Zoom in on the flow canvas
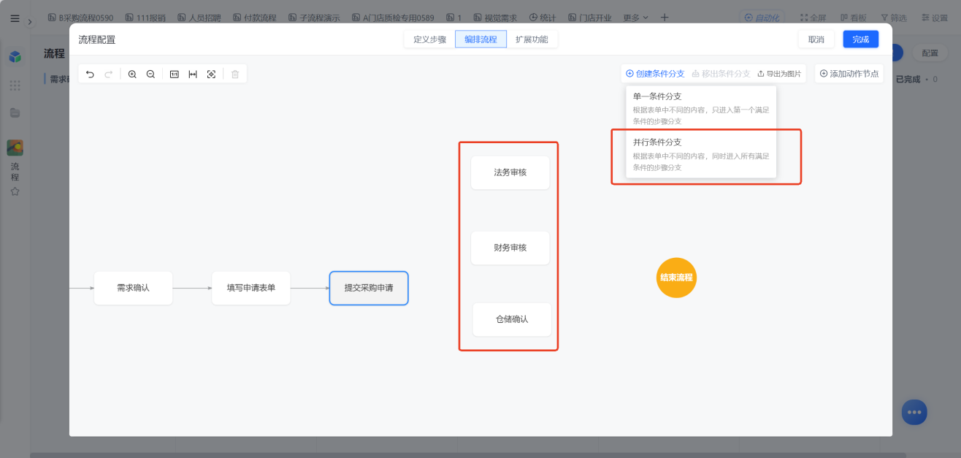 click(132, 75)
